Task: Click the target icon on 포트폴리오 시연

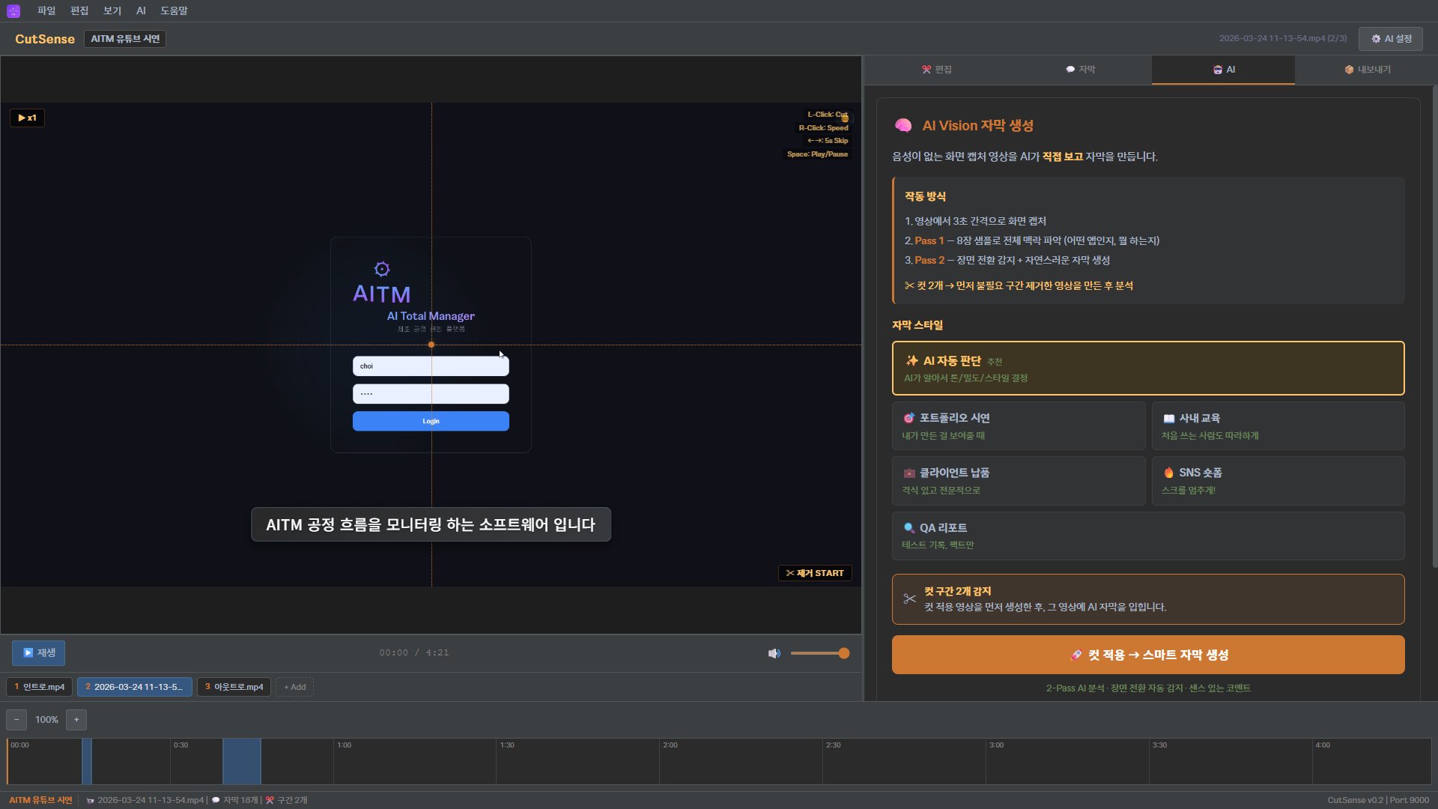Action: click(908, 418)
